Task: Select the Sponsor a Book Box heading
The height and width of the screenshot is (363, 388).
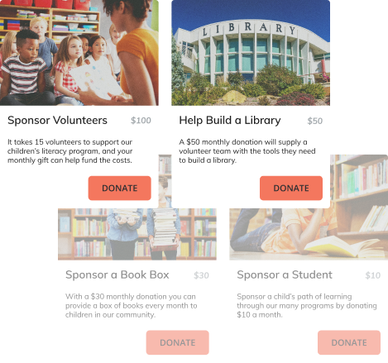Action: click(117, 275)
